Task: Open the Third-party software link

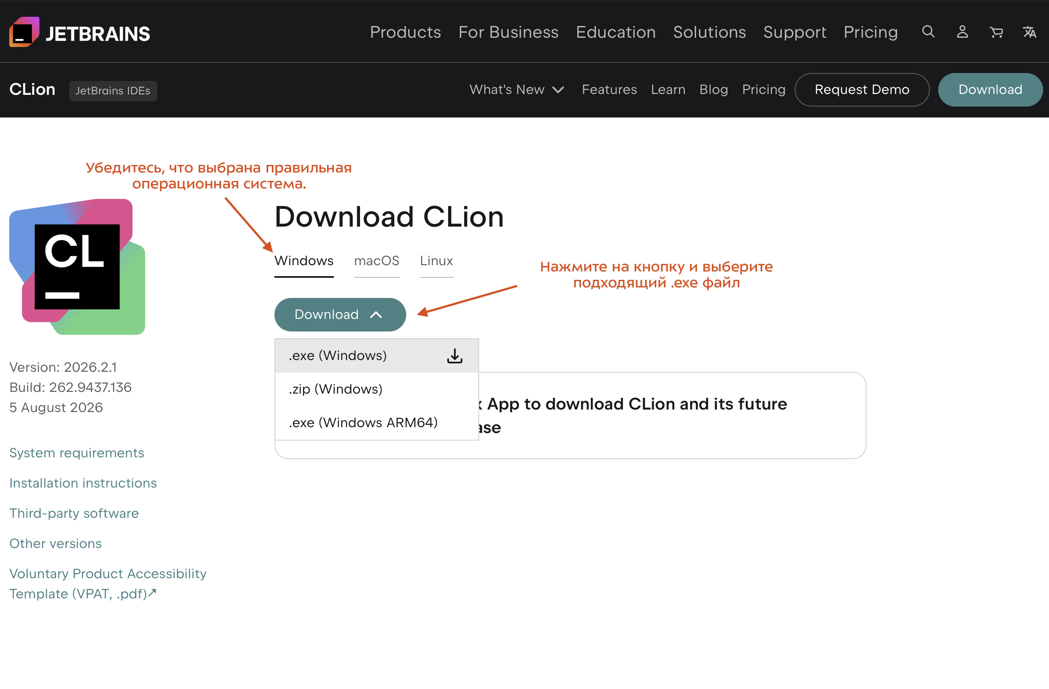Action: click(x=74, y=513)
